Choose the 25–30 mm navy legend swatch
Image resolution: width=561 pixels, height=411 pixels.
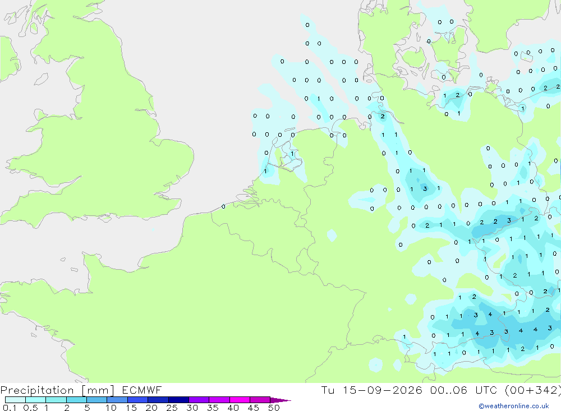tap(178, 400)
